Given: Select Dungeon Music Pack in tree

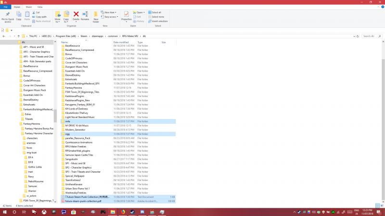Looking at the screenshot, I should (34, 90).
